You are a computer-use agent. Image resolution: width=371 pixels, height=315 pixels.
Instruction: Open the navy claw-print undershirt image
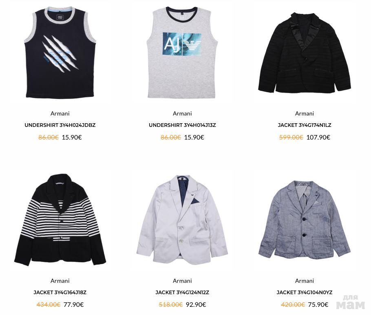(60, 53)
